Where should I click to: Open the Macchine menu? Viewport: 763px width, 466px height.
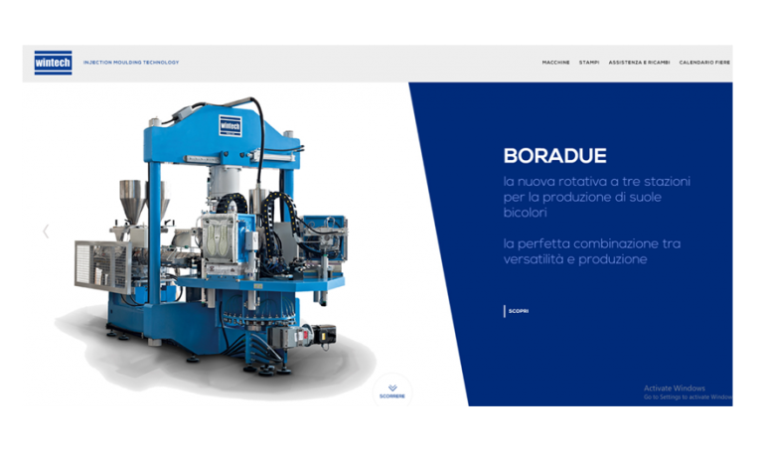(x=555, y=63)
